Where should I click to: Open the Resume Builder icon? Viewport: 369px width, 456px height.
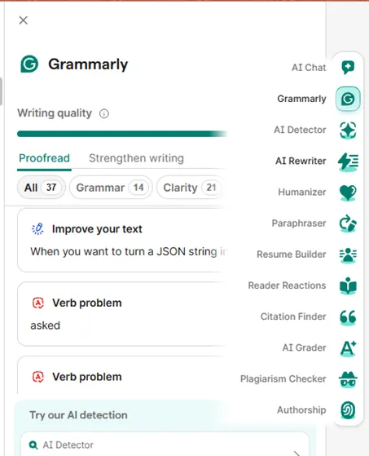[x=348, y=255]
